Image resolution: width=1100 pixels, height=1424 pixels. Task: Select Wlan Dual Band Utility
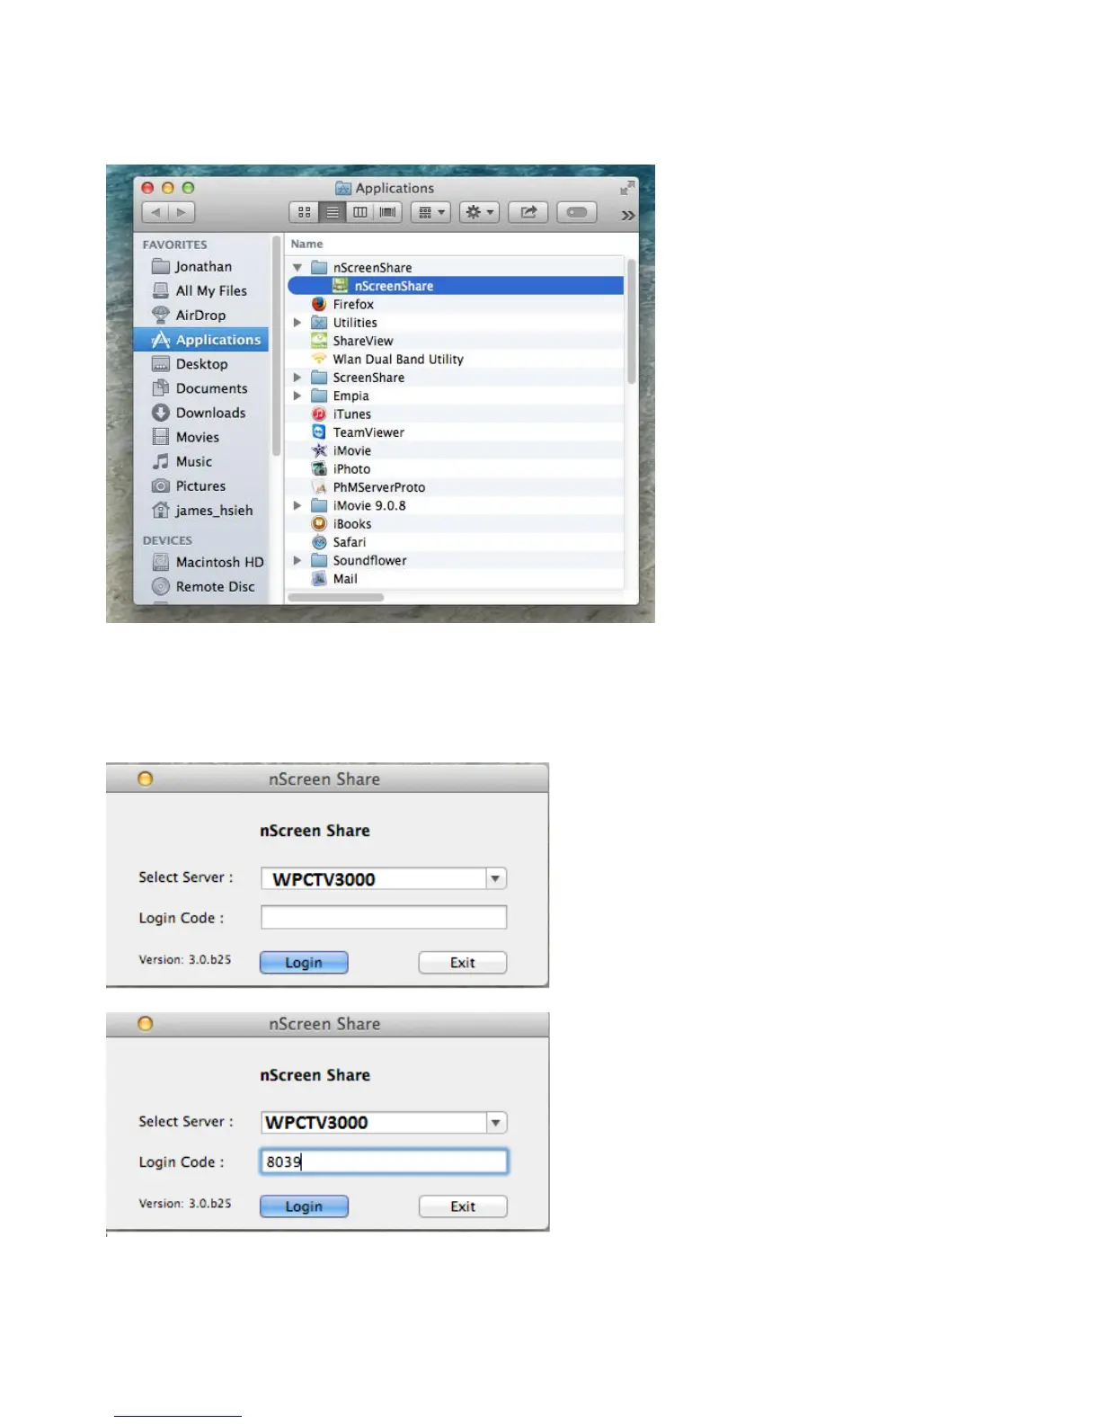[456, 359]
